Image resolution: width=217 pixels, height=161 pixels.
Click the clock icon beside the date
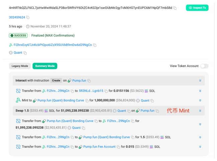click(x=28, y=26)
